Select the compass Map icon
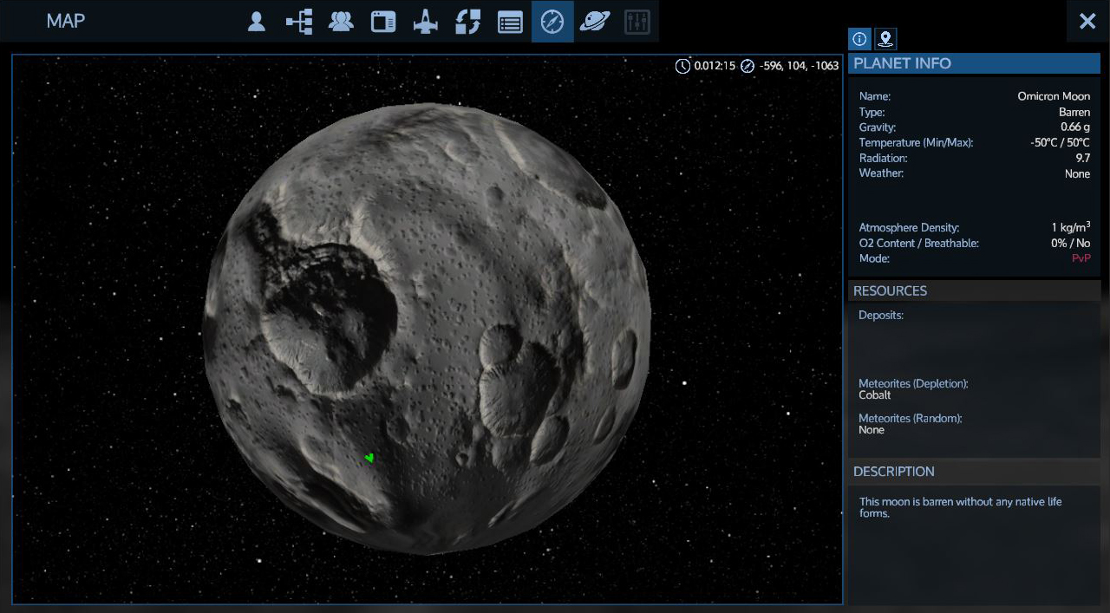The image size is (1110, 613). (552, 22)
